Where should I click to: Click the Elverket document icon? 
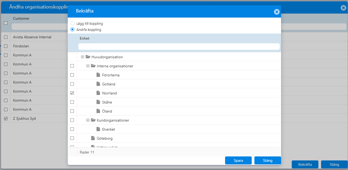(98, 129)
